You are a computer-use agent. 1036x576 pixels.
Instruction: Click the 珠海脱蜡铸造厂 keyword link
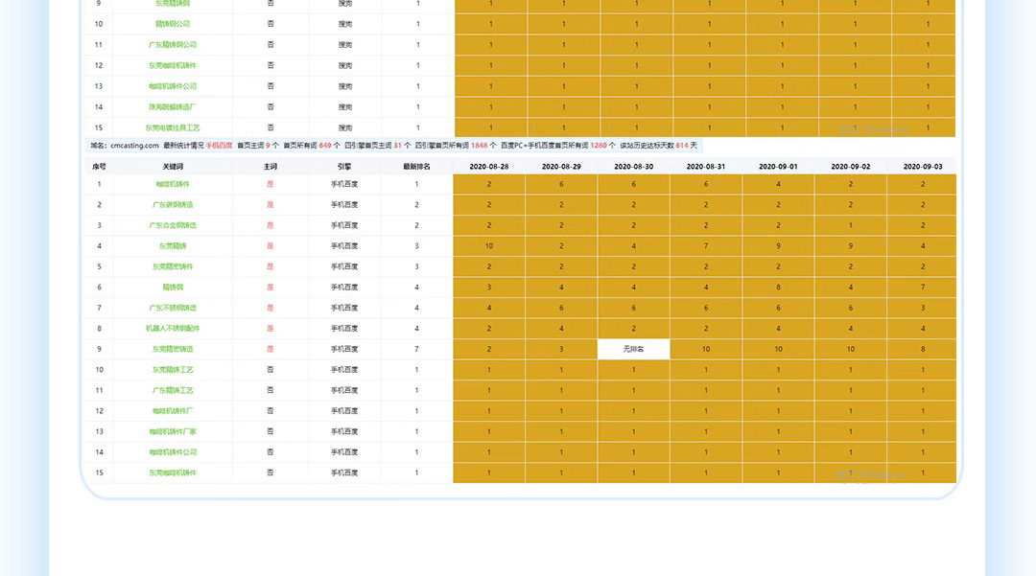[173, 107]
